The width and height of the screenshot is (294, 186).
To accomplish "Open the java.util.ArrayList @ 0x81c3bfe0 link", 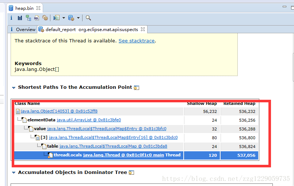I will tap(89, 120).
